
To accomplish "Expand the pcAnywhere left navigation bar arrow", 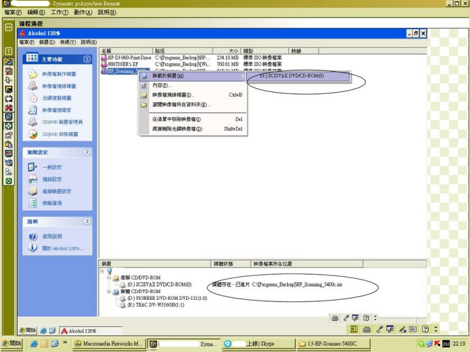I will click(x=9, y=27).
